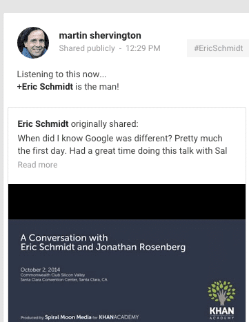249x322 pixels.
Task: Open the Shared publicly visibility info
Action: [87, 48]
